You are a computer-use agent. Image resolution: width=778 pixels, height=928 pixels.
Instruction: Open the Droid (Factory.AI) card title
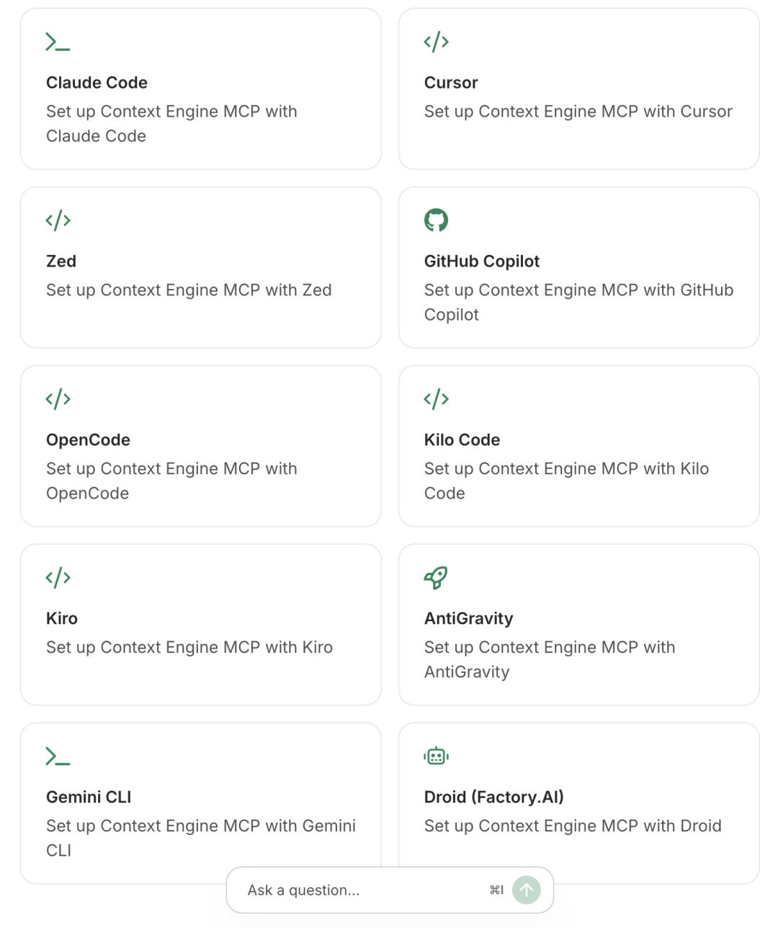[493, 798]
